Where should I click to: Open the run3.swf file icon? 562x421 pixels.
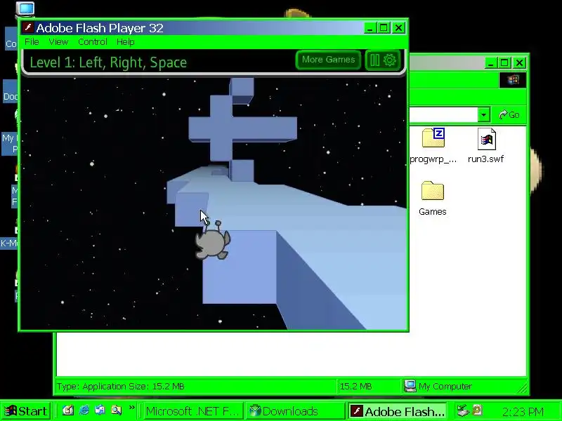(487, 139)
